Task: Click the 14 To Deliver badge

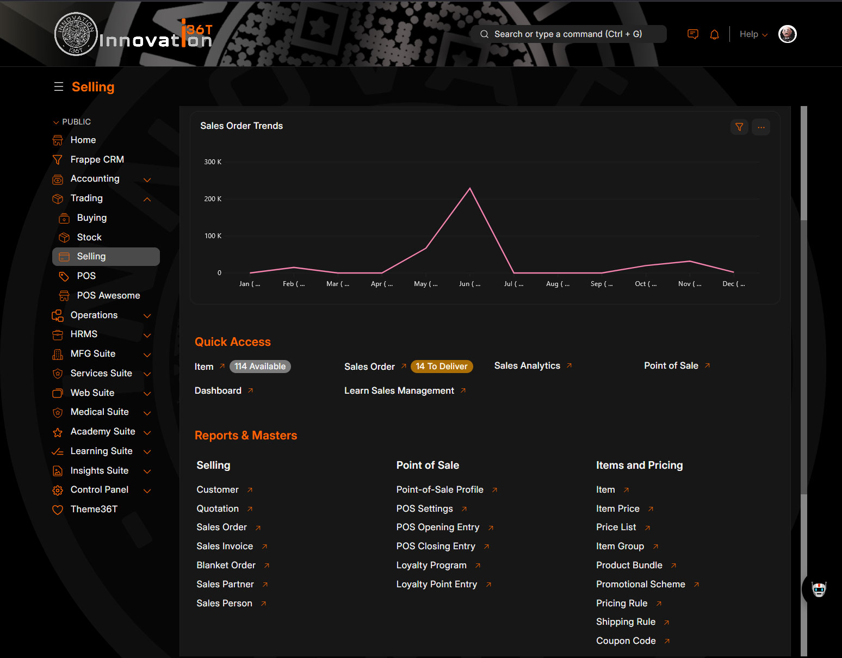Action: (441, 367)
